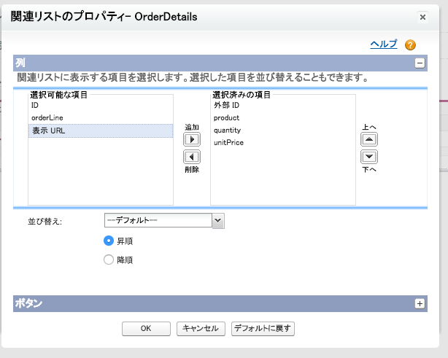
Task: Click the remove (削除) left-arrow button
Action: (x=192, y=157)
